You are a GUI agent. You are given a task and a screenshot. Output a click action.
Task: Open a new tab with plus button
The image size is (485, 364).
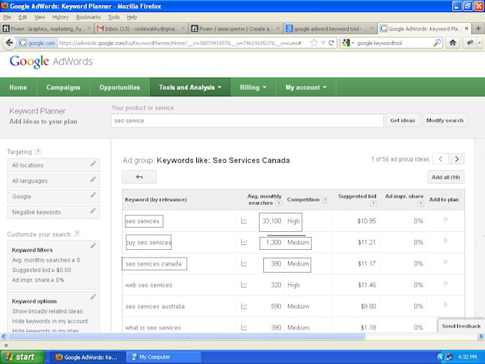[478, 29]
